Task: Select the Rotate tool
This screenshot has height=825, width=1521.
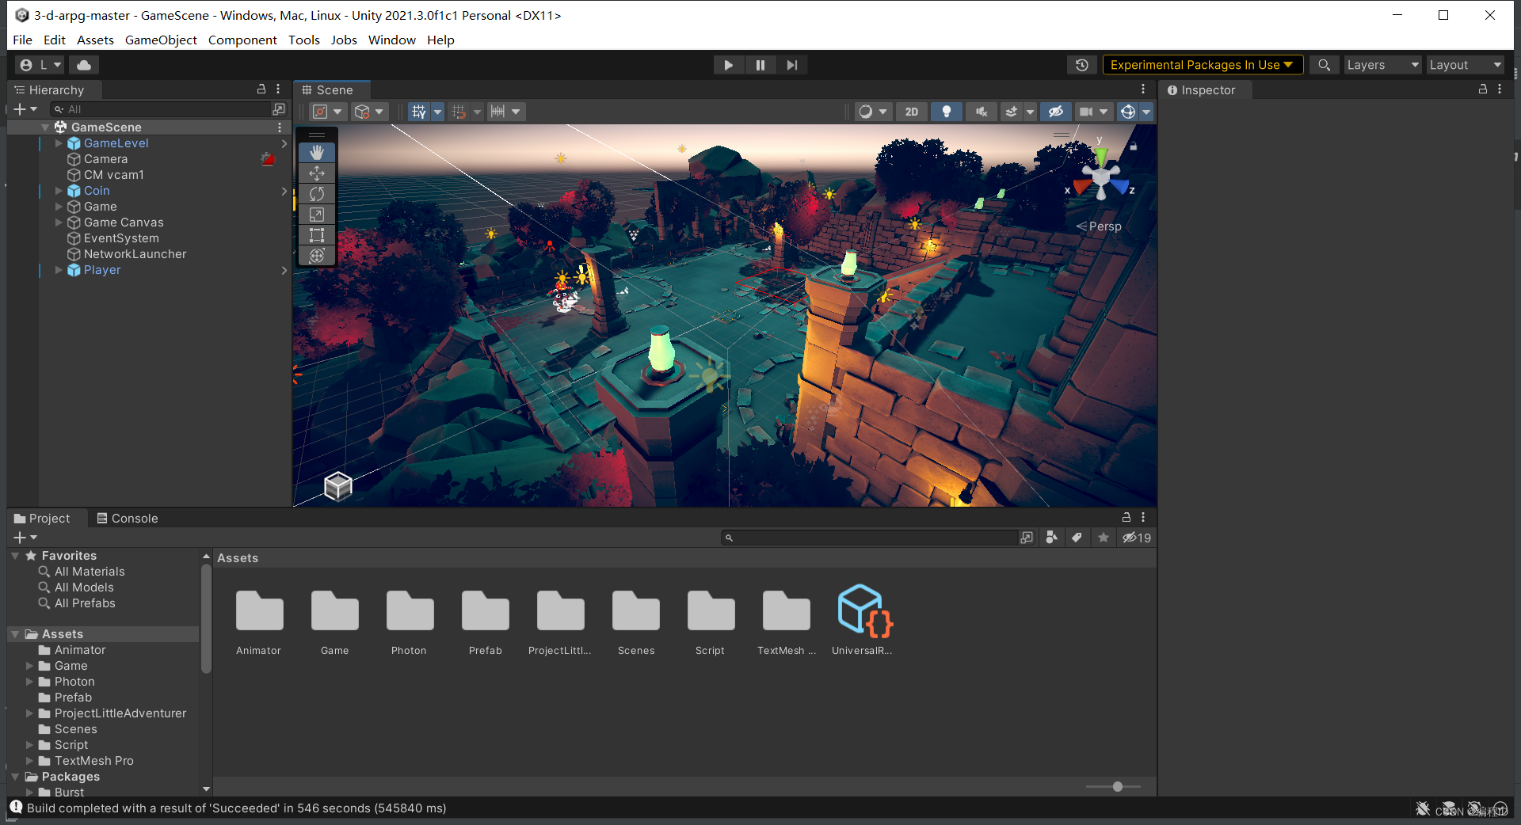Action: tap(317, 194)
